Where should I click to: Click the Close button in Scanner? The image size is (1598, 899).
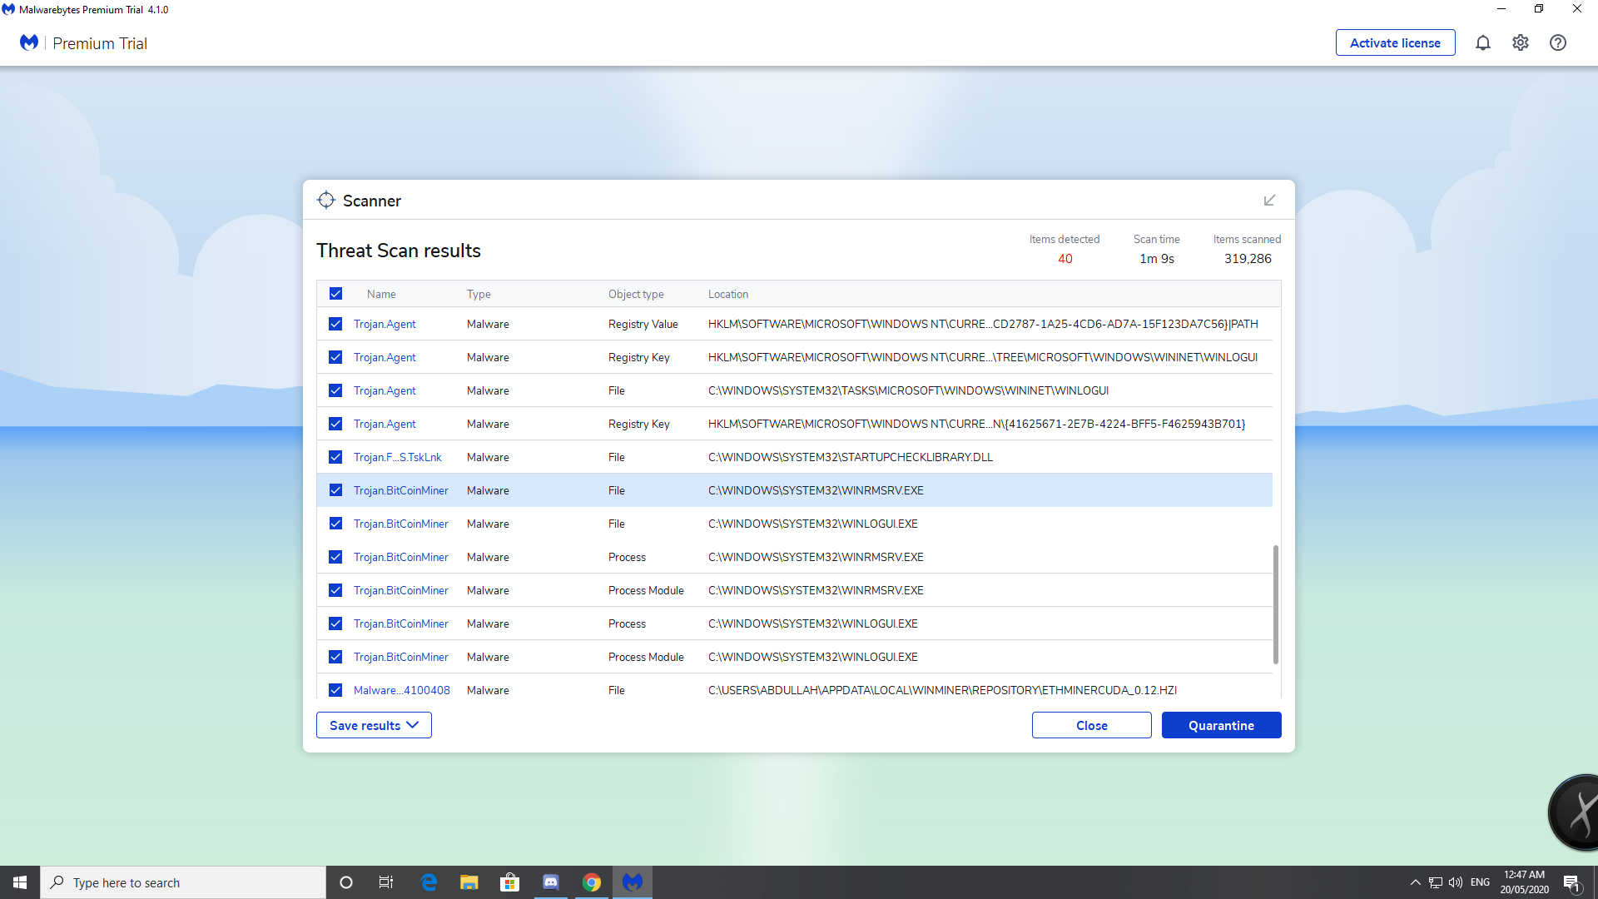1091,725
